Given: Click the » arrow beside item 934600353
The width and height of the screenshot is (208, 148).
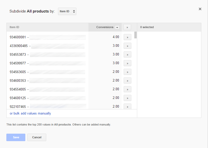Looking at the screenshot, I should click(127, 80).
